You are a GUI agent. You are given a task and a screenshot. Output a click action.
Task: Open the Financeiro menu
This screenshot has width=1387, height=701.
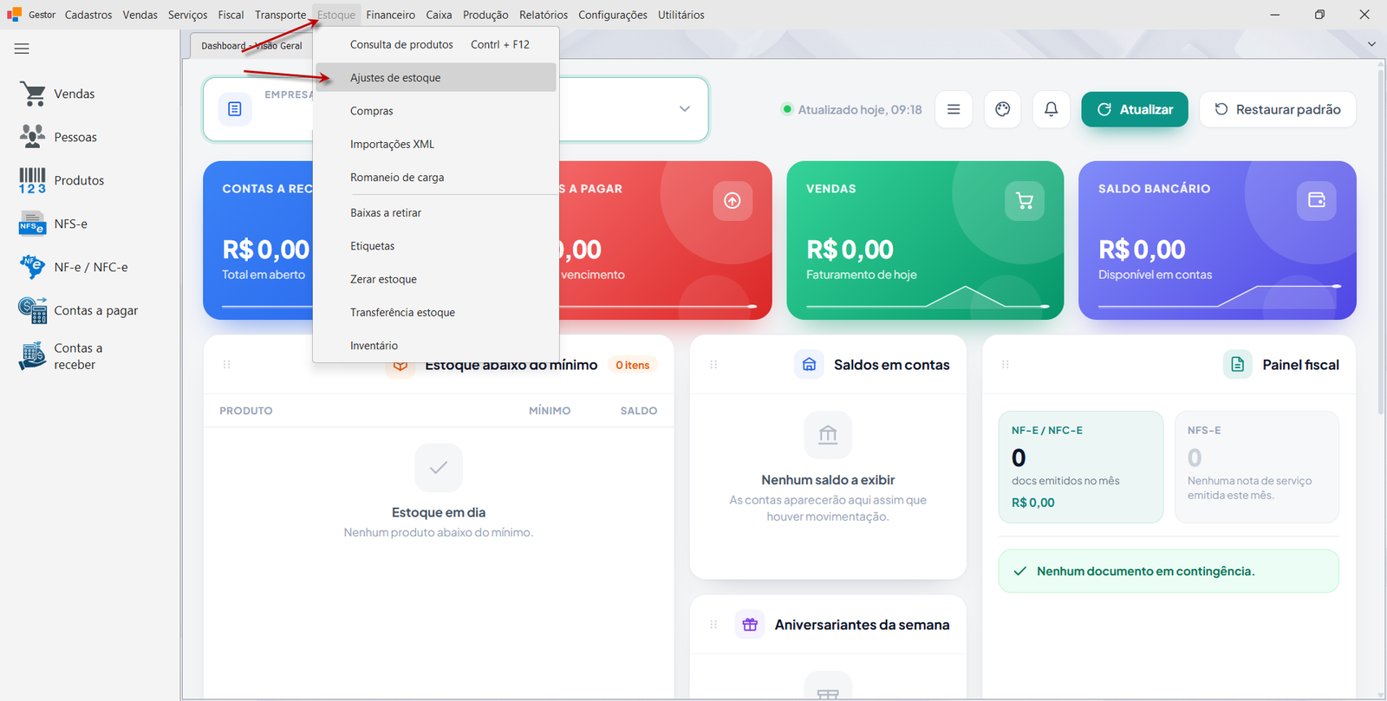(x=390, y=15)
